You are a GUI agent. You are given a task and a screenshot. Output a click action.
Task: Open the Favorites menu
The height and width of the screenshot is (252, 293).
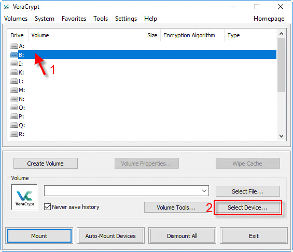[74, 19]
